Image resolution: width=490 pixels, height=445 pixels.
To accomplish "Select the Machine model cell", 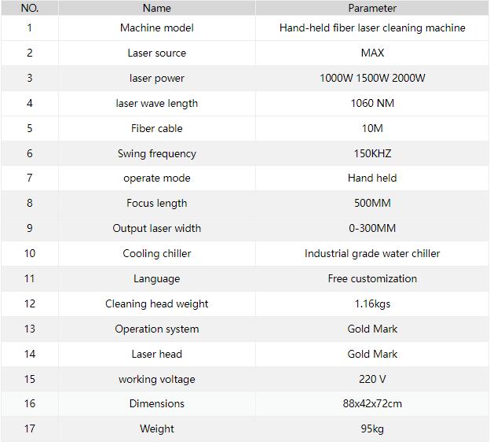I will (157, 28).
